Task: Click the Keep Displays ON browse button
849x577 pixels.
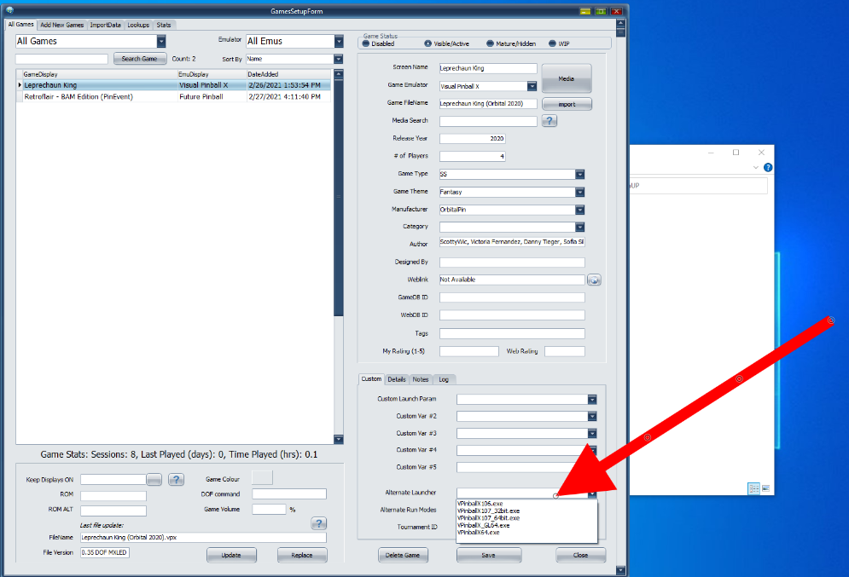Action: click(154, 480)
